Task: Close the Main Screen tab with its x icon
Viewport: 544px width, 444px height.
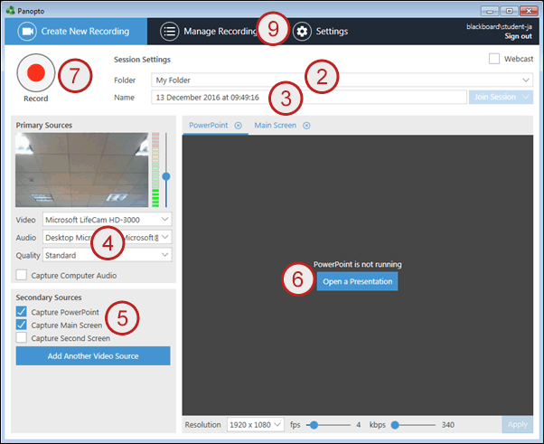Action: (306, 126)
